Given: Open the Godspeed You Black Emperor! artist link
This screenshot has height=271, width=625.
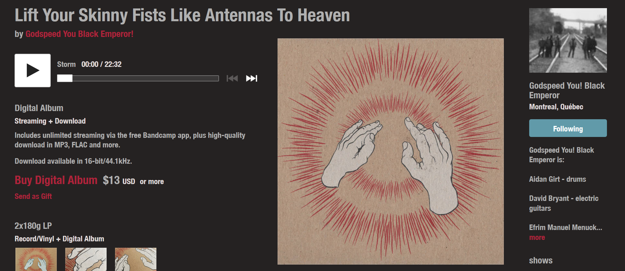Looking at the screenshot, I should pyautogui.click(x=79, y=34).
